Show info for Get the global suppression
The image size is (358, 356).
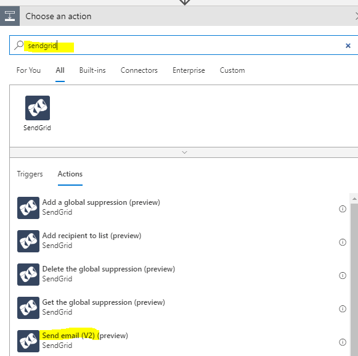click(x=343, y=309)
